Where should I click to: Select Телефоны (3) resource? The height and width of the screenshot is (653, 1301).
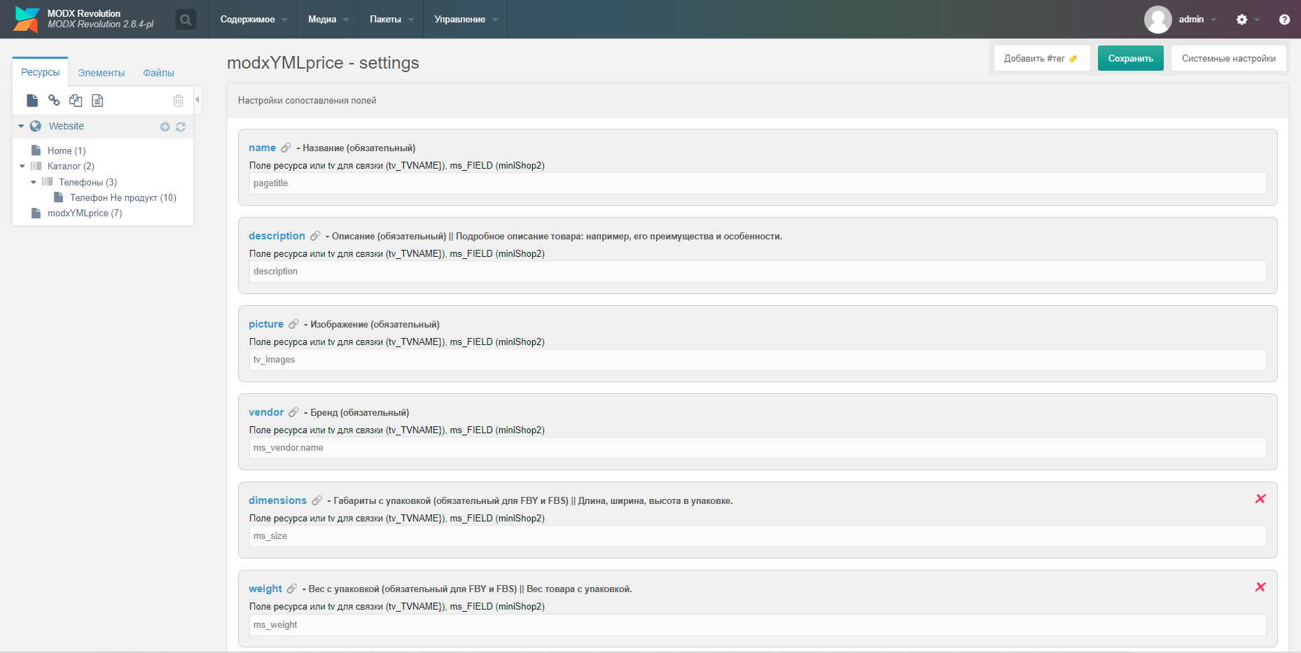[x=88, y=182]
